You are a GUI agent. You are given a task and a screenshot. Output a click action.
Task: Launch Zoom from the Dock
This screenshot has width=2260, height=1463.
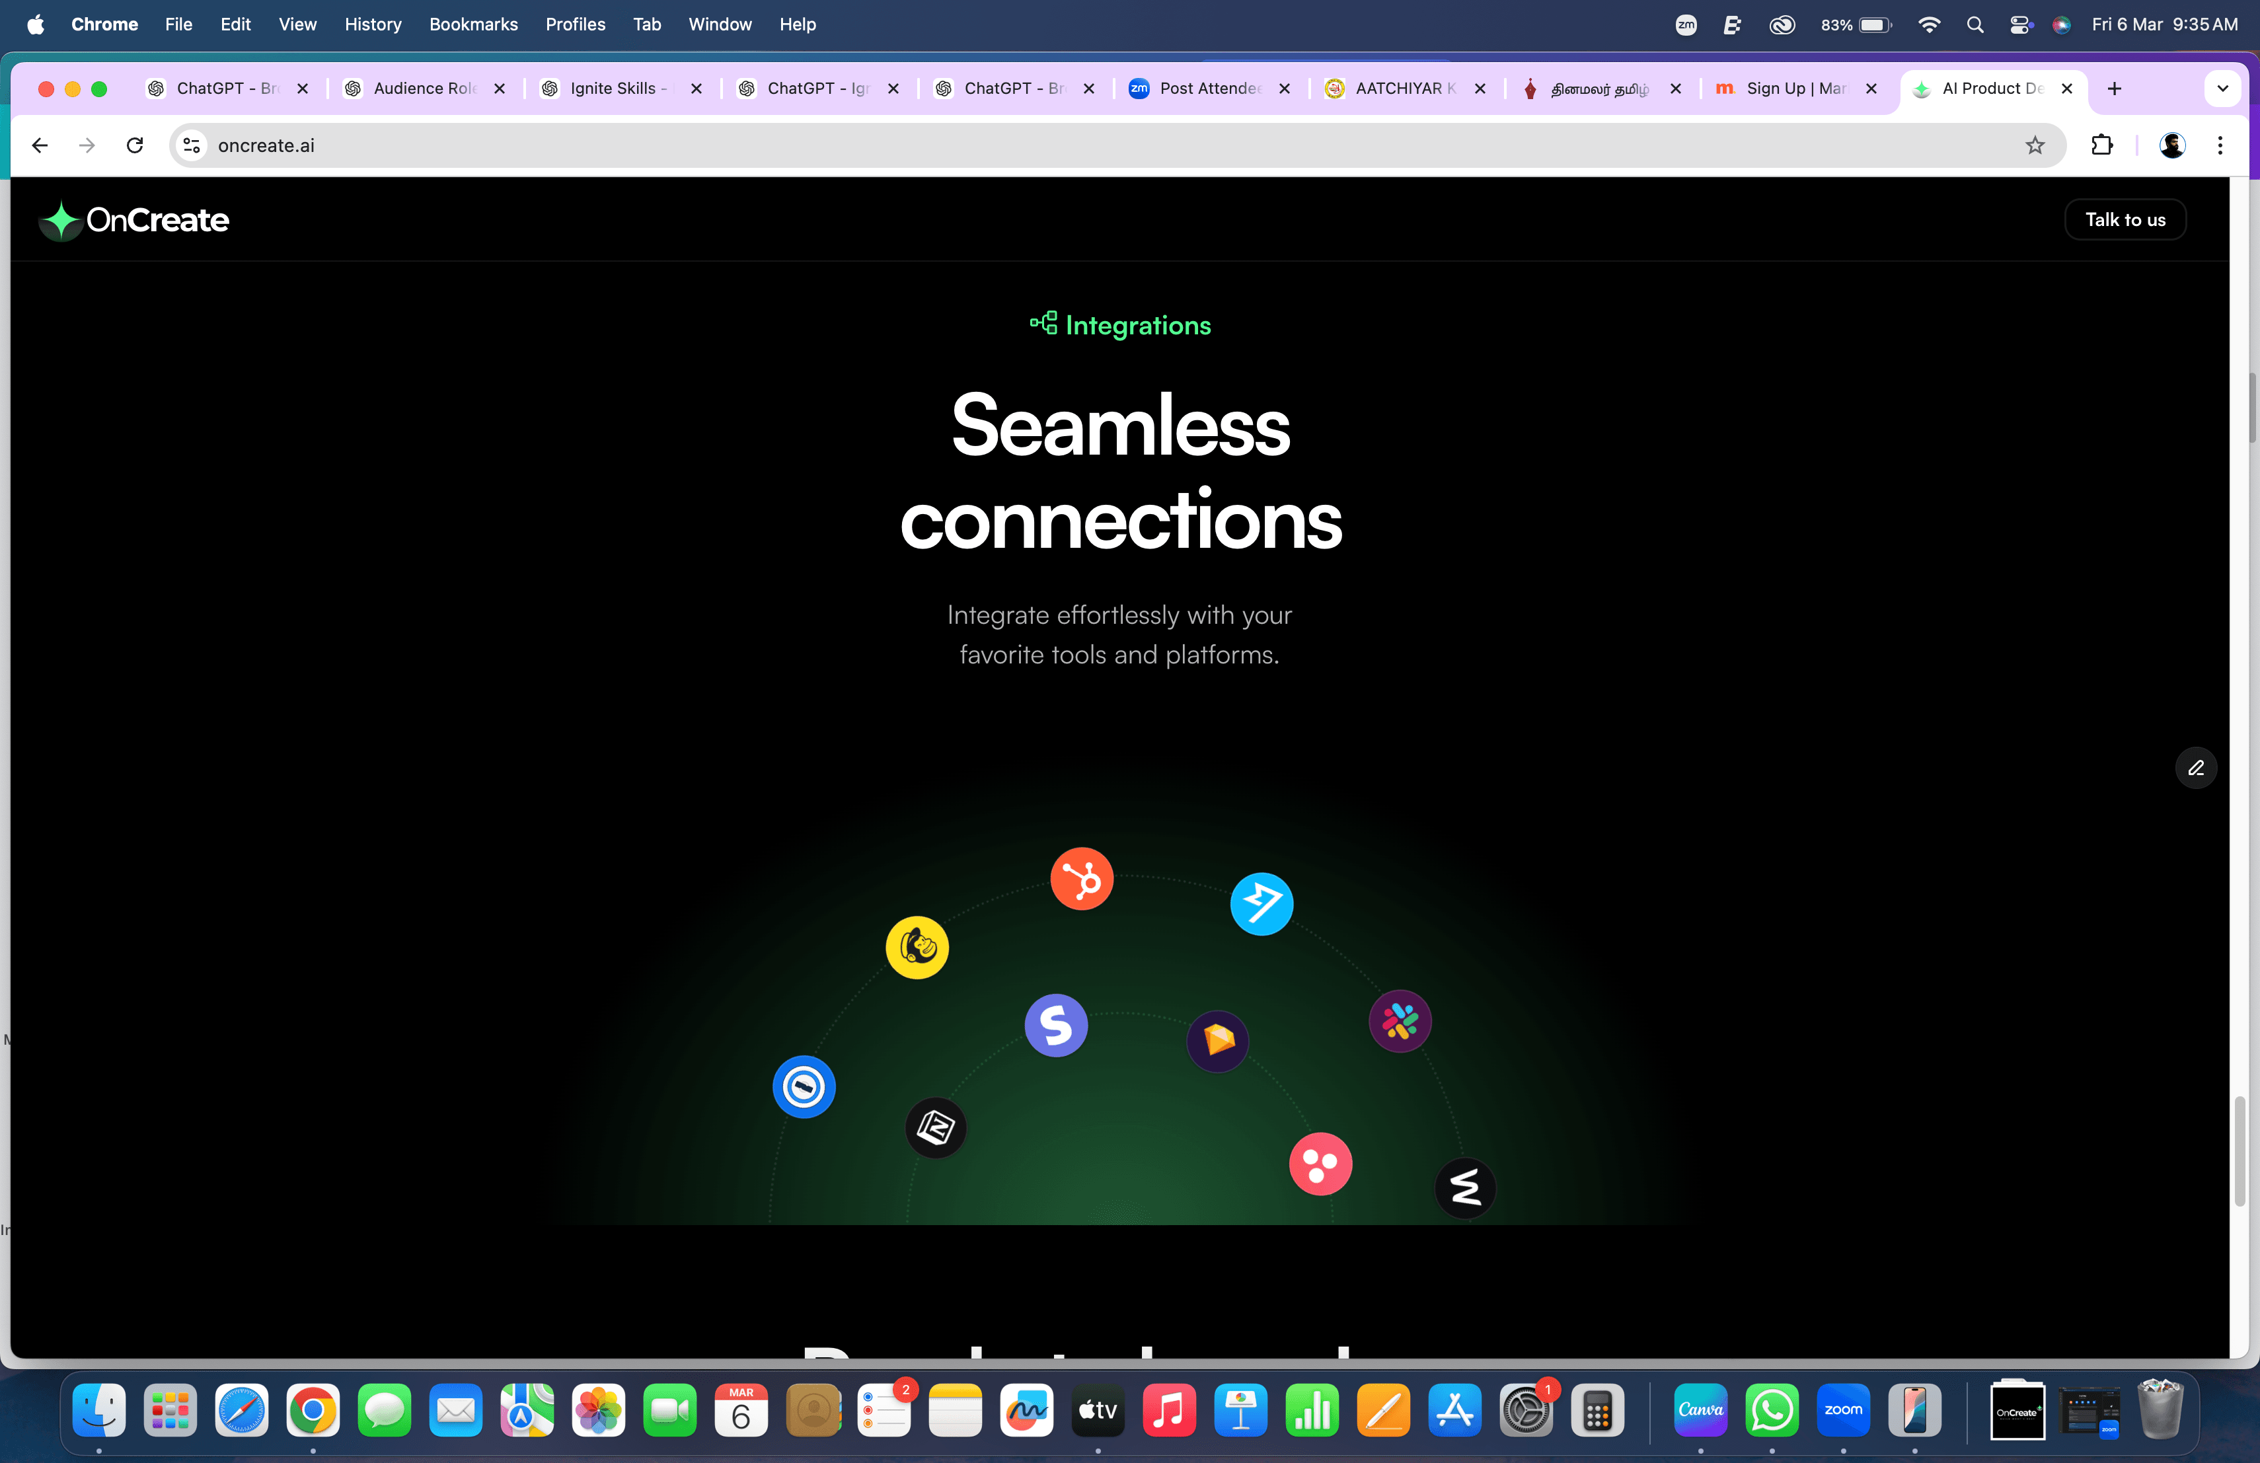click(x=1844, y=1411)
